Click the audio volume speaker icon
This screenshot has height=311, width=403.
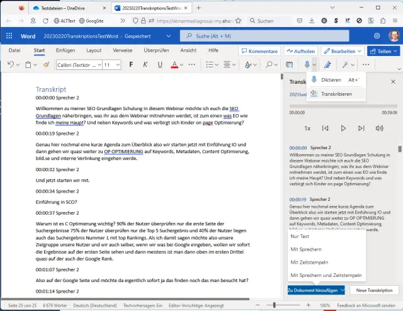pos(379,128)
